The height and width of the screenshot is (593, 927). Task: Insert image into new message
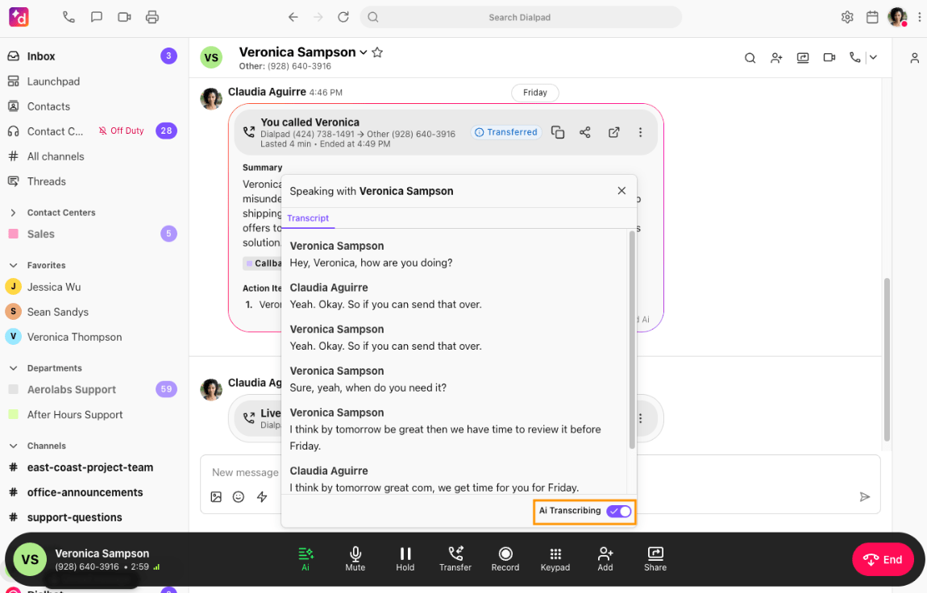pyautogui.click(x=216, y=497)
